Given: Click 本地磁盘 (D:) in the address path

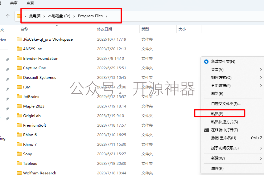Looking at the screenshot, I should click(59, 16).
